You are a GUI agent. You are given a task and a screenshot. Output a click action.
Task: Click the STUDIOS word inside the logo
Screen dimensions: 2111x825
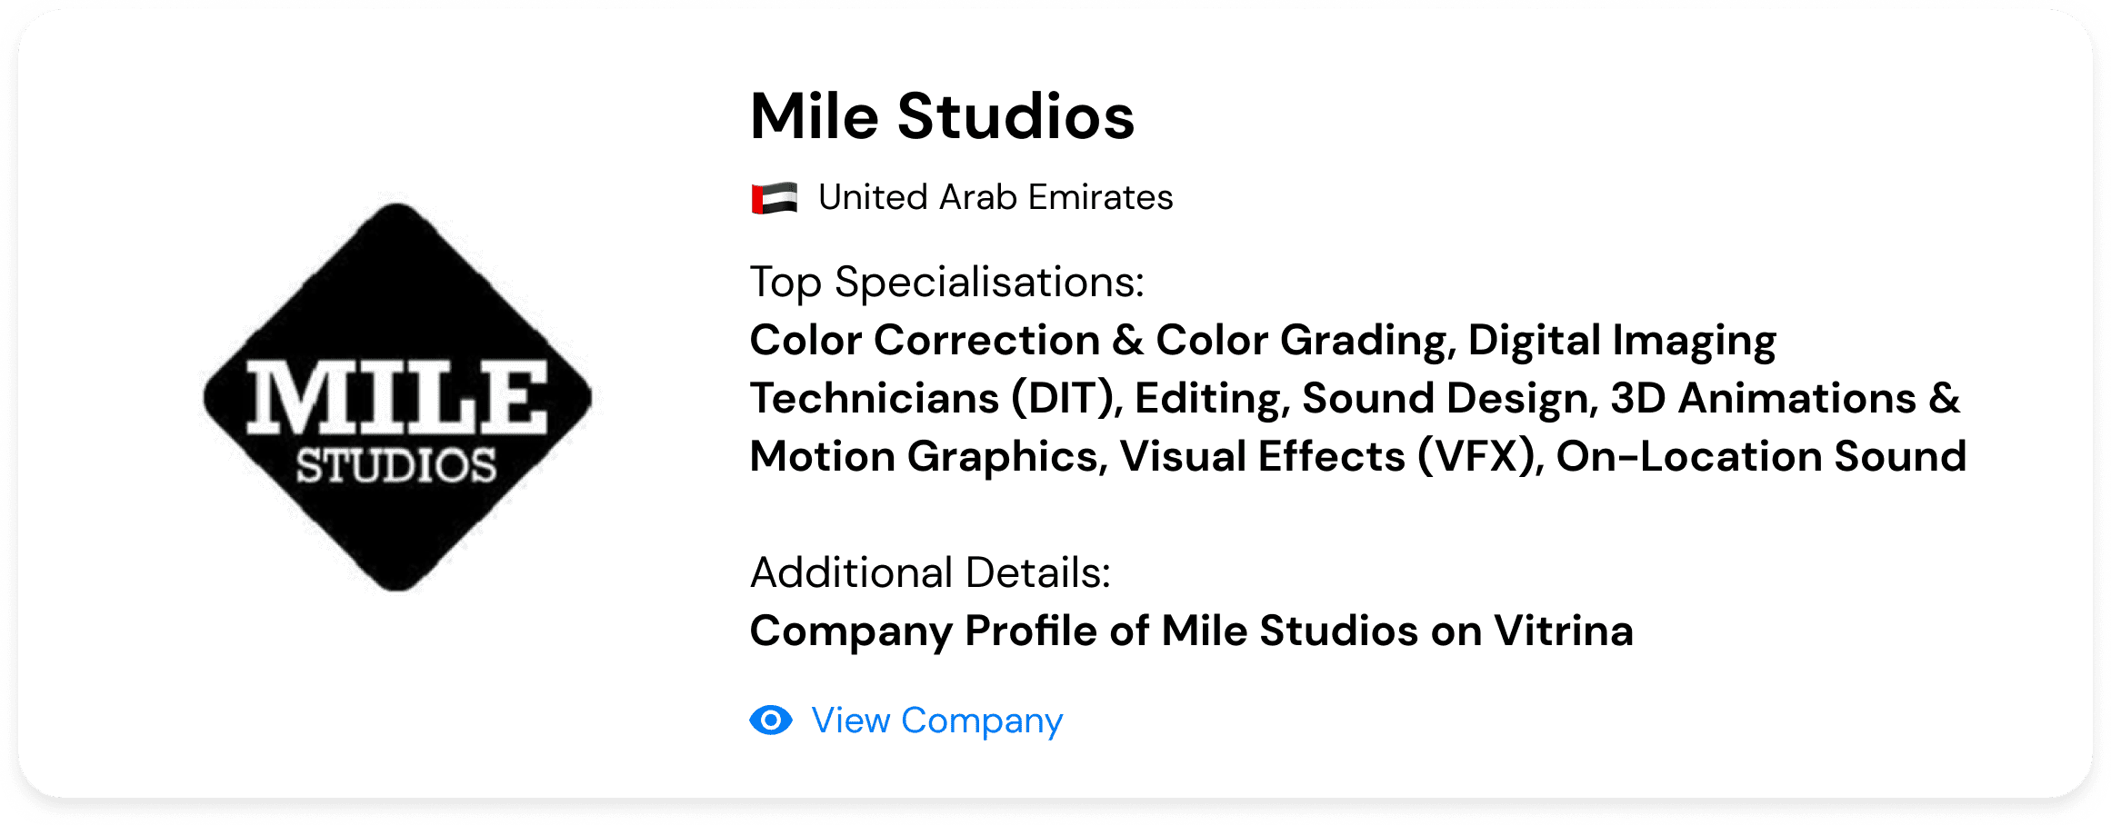point(396,466)
